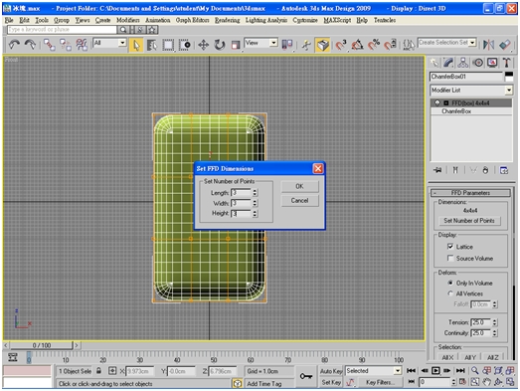Image resolution: width=520 pixels, height=391 pixels.
Task: Switch to the Modify command panel
Action: (x=448, y=63)
